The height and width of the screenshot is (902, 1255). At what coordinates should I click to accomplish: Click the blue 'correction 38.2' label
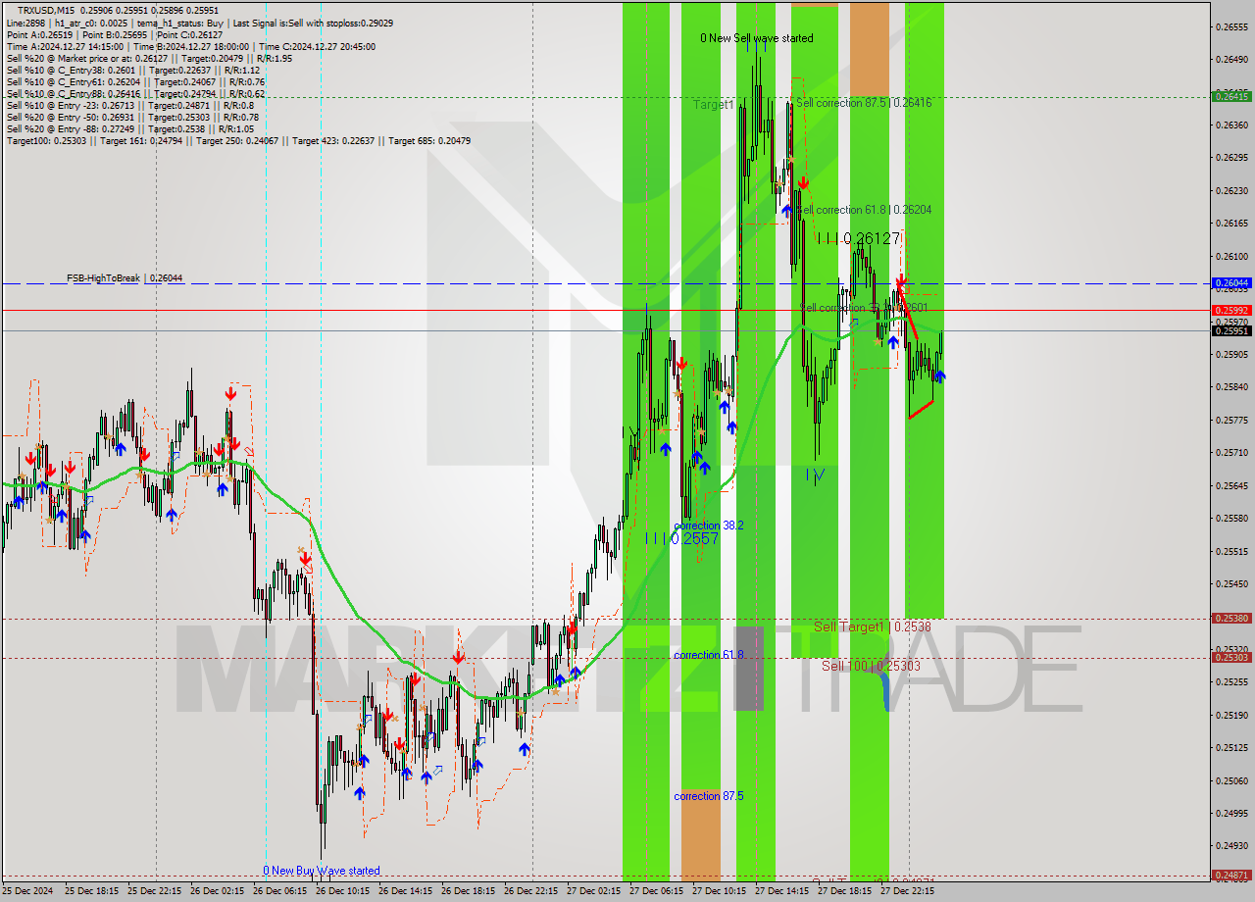point(708,526)
